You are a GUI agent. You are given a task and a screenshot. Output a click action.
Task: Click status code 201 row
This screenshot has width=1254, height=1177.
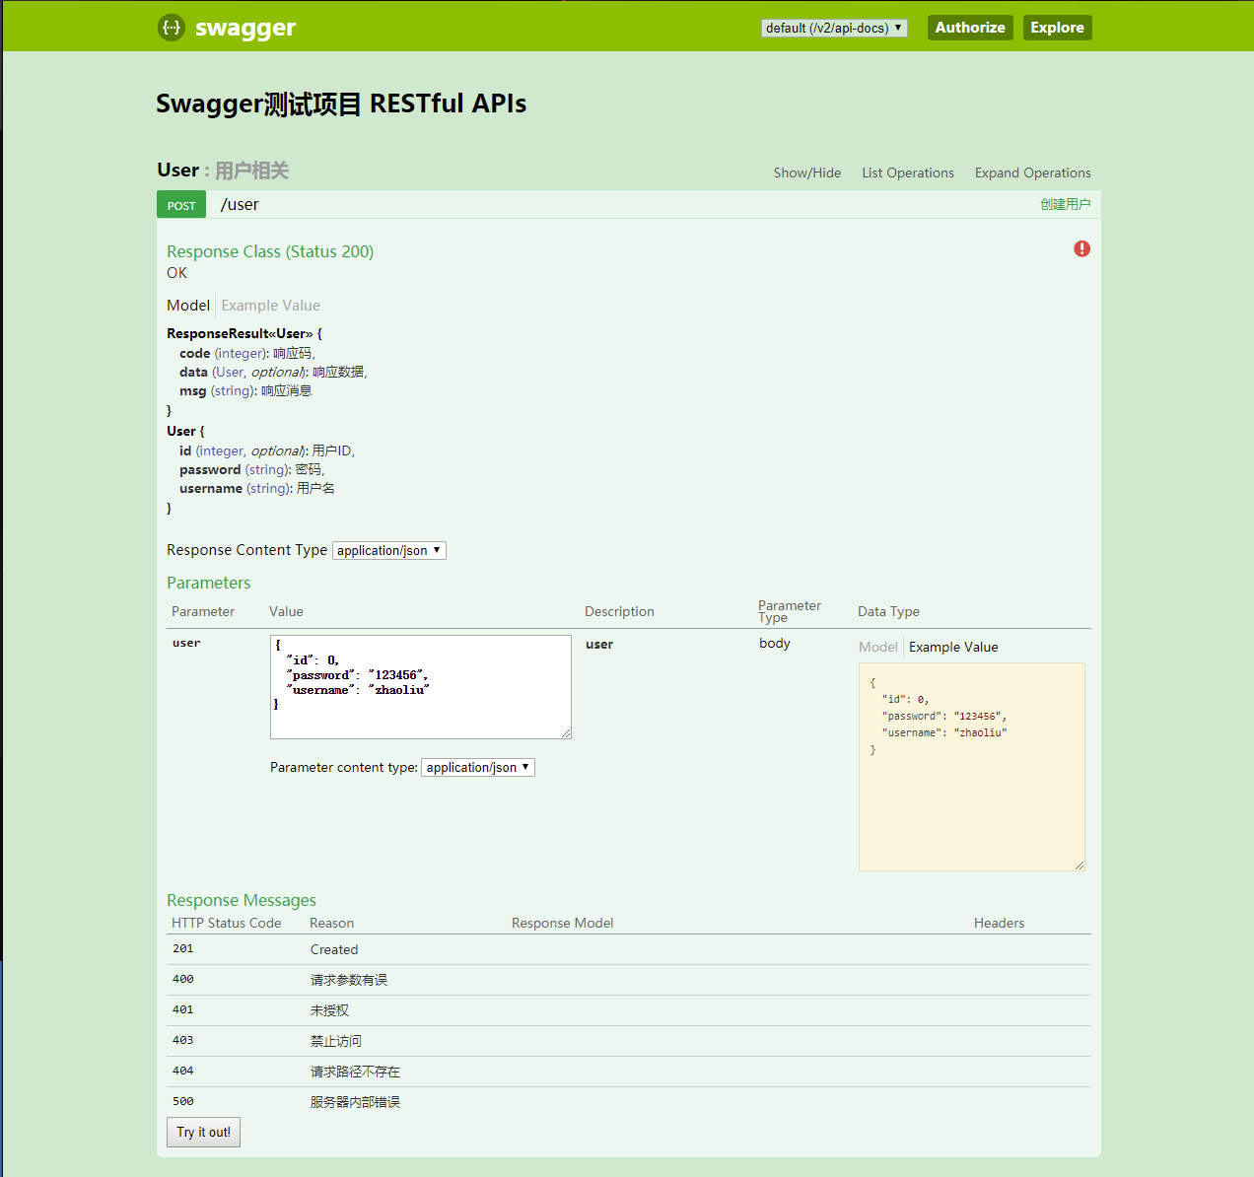point(629,949)
